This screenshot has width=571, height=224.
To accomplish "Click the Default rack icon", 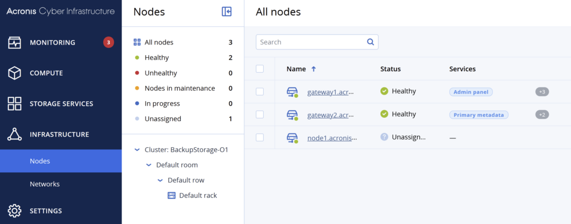I will (172, 195).
